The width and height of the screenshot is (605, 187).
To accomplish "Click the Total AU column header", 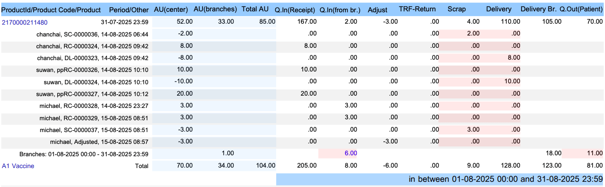I will [x=255, y=9].
